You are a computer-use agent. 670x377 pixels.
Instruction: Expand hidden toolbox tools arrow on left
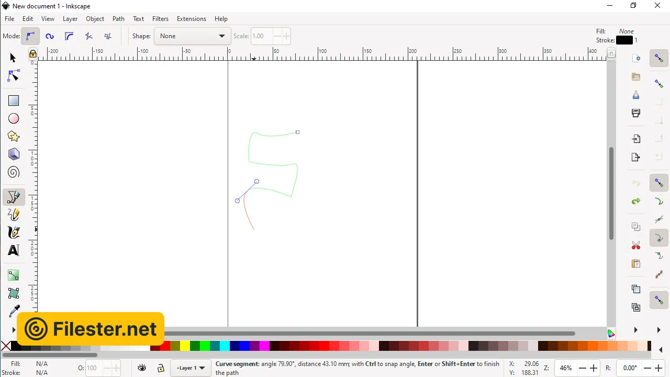pyautogui.click(x=14, y=330)
